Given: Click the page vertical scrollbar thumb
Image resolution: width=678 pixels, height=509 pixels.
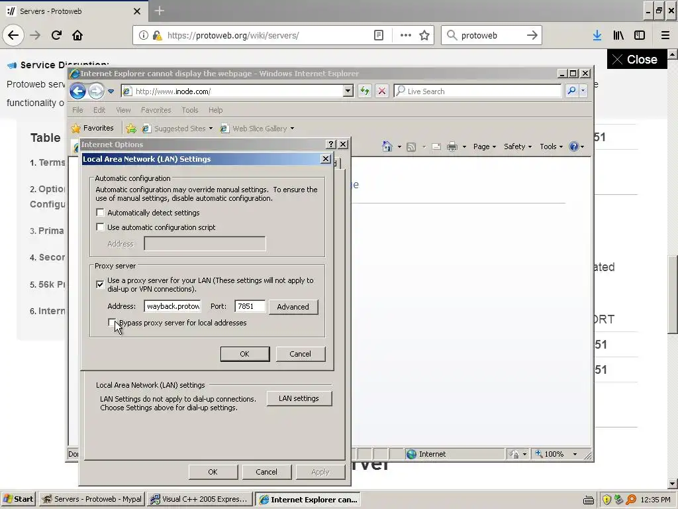Looking at the screenshot, I should coord(673,294).
